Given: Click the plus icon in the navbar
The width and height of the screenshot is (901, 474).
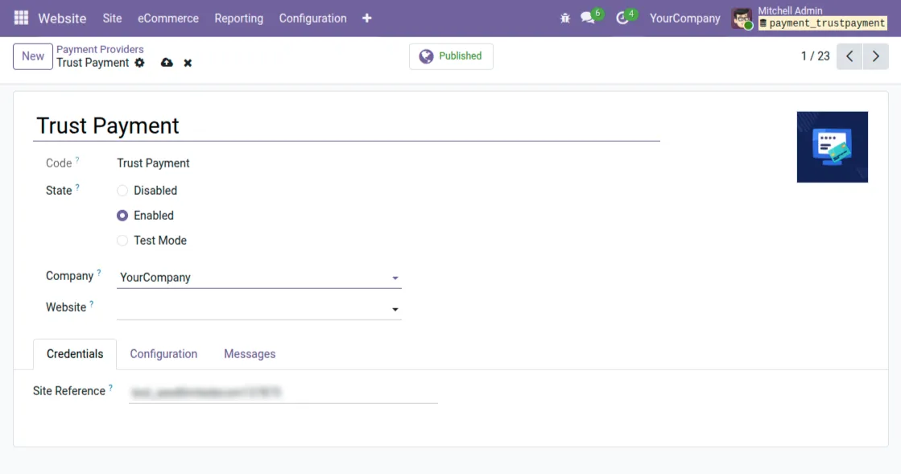Looking at the screenshot, I should coord(366,19).
